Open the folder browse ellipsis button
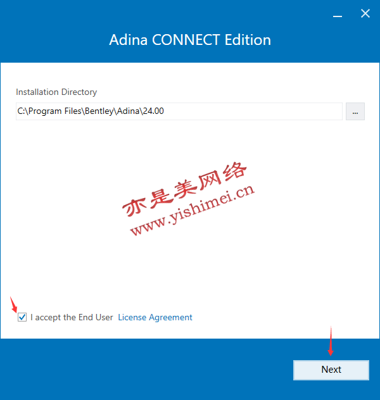 pyautogui.click(x=355, y=111)
